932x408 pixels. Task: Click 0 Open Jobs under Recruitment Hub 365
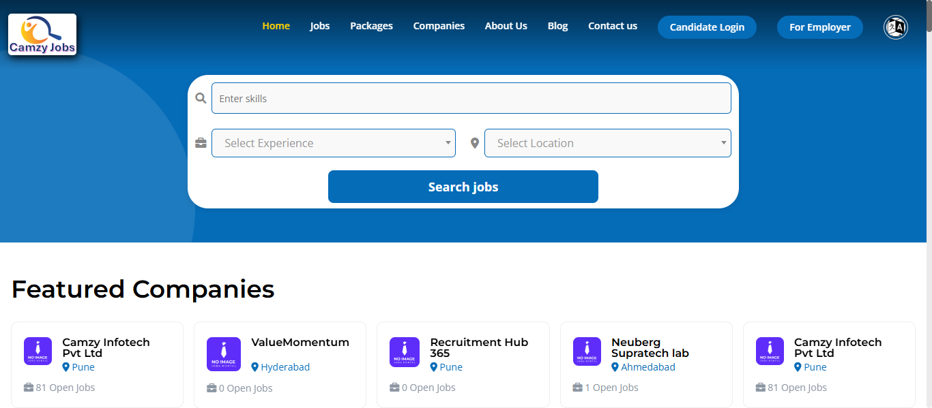coord(428,388)
